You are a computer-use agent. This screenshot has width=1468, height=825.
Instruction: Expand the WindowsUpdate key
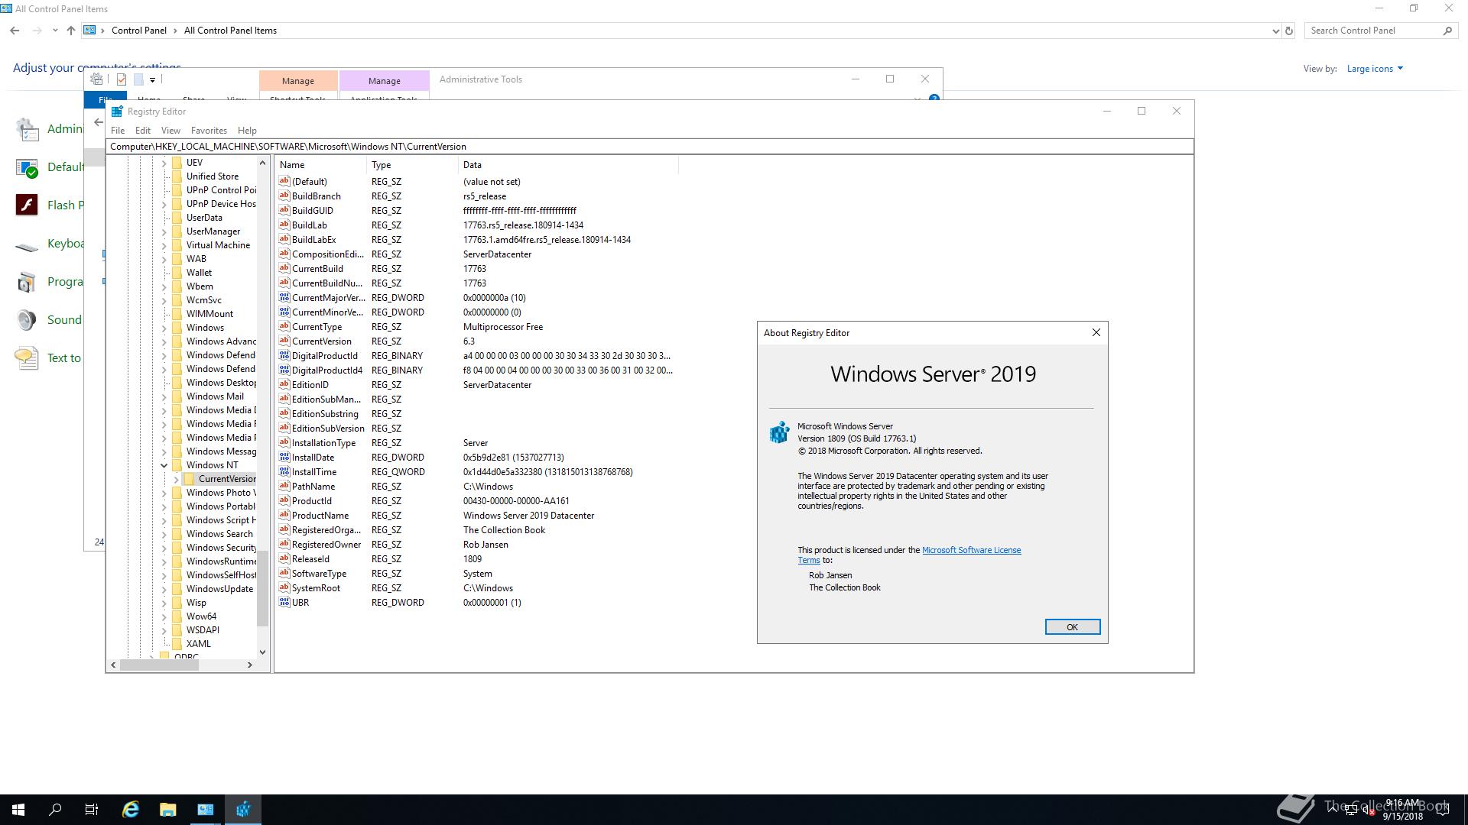click(x=164, y=589)
